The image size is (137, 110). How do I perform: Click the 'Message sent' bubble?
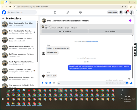52,53
